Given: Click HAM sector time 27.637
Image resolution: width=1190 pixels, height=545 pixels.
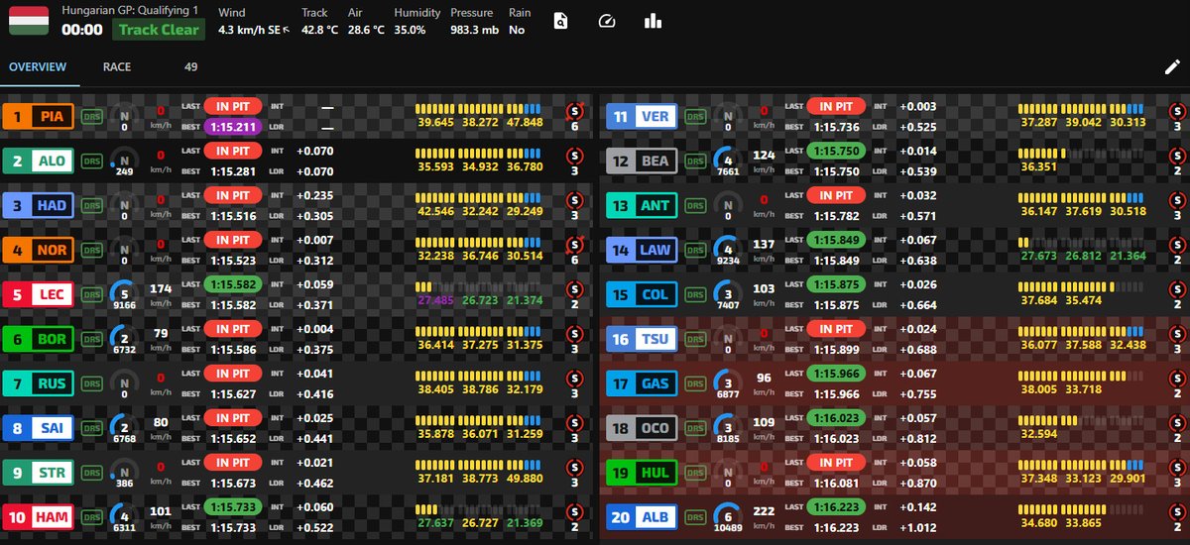Looking at the screenshot, I should coord(434,522).
